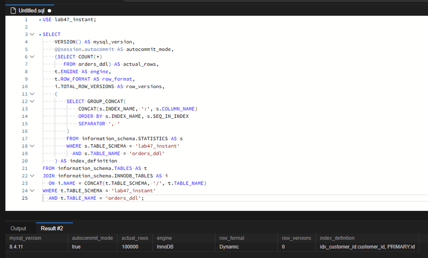428x258 pixels.
Task: Click the statement marker dot beside USE
Action: pos(40,20)
